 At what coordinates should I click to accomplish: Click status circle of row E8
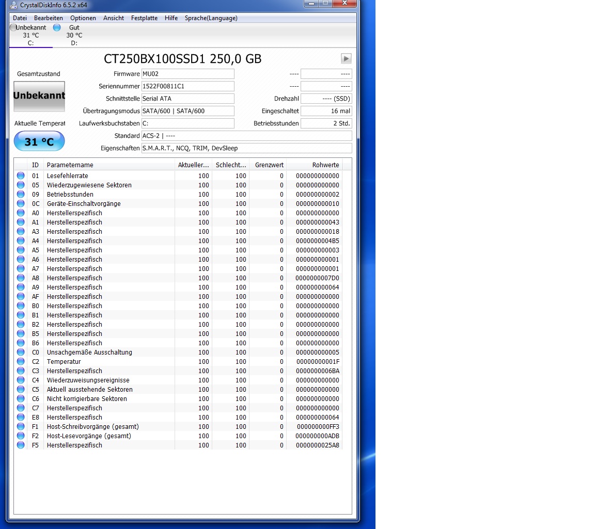[21, 417]
